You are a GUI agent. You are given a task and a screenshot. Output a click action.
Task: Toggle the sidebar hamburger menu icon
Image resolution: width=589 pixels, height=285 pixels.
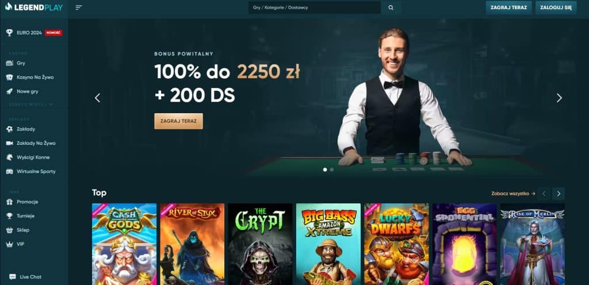(78, 7)
